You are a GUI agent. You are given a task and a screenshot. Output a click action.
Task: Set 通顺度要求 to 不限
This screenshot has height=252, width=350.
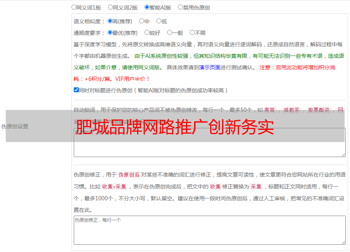pyautogui.click(x=192, y=33)
